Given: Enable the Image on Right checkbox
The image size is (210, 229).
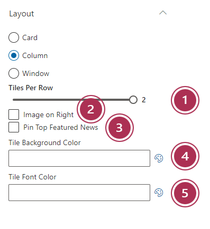Looking at the screenshot, I should click(14, 114).
